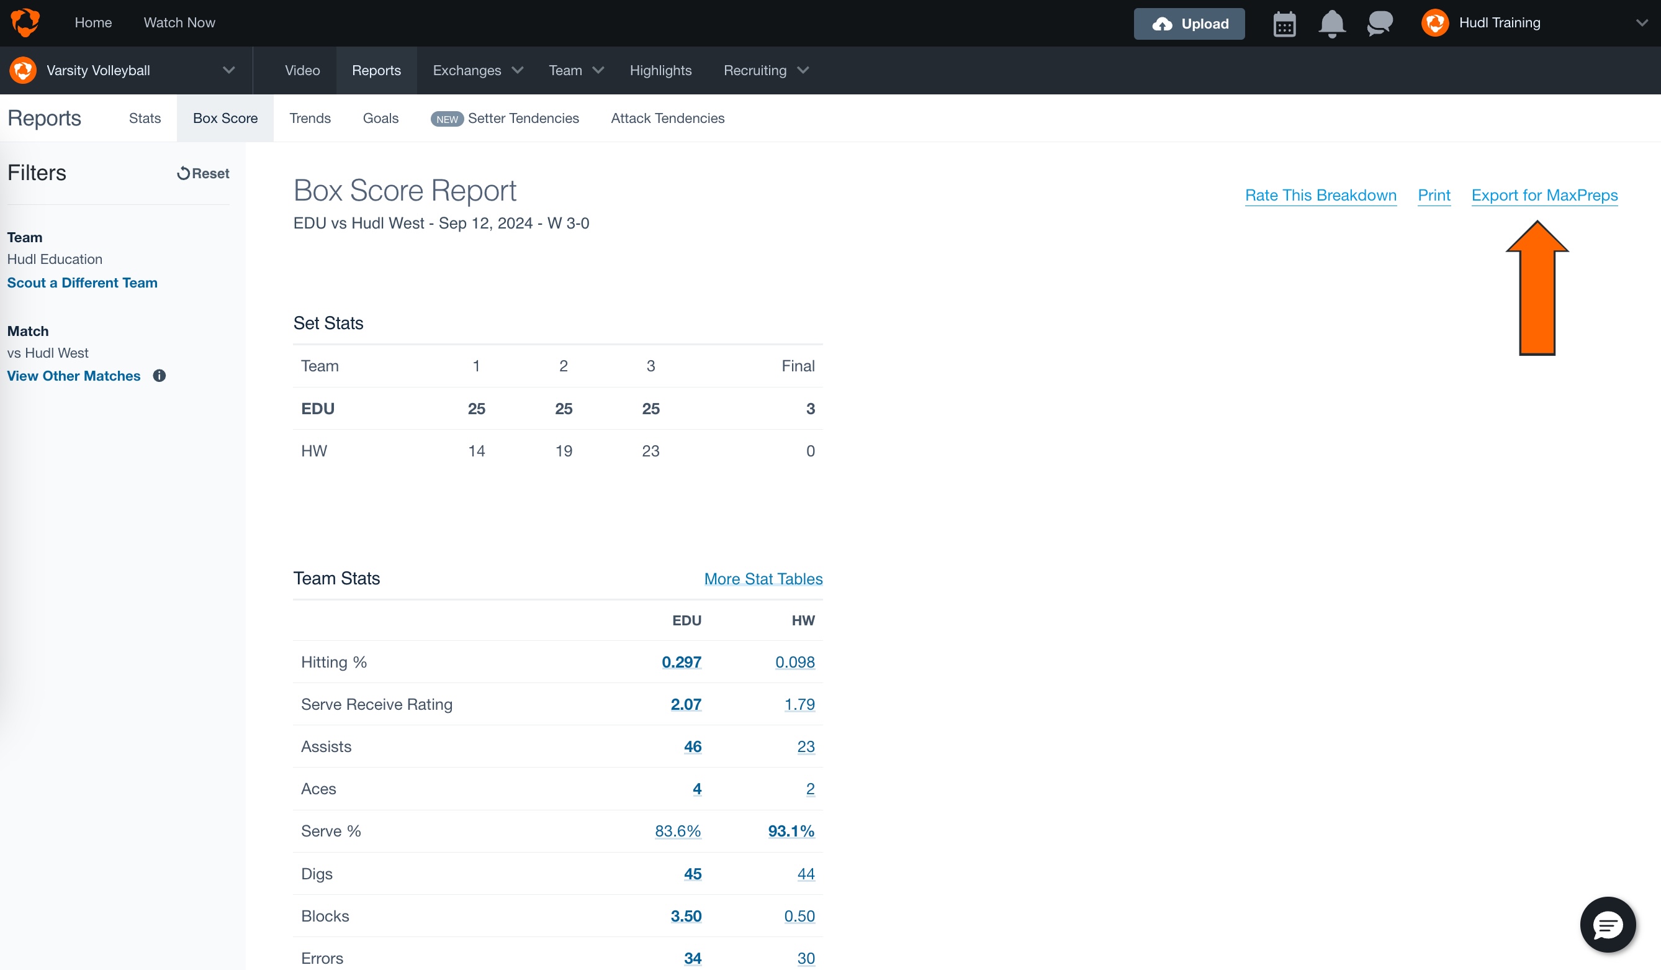Image resolution: width=1661 pixels, height=970 pixels.
Task: Expand the Varsity Volleyball team selector
Action: (228, 70)
